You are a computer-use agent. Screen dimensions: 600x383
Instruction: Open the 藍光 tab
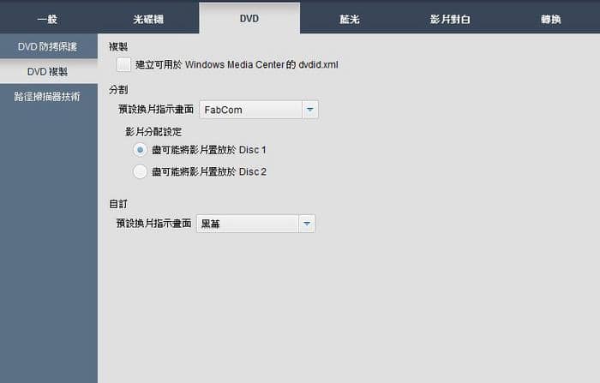350,19
